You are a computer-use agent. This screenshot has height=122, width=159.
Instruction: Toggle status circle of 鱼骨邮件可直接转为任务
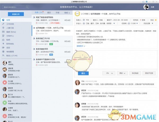coord(34,59)
